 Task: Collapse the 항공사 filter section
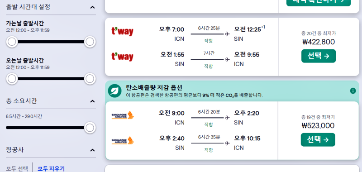(92, 150)
